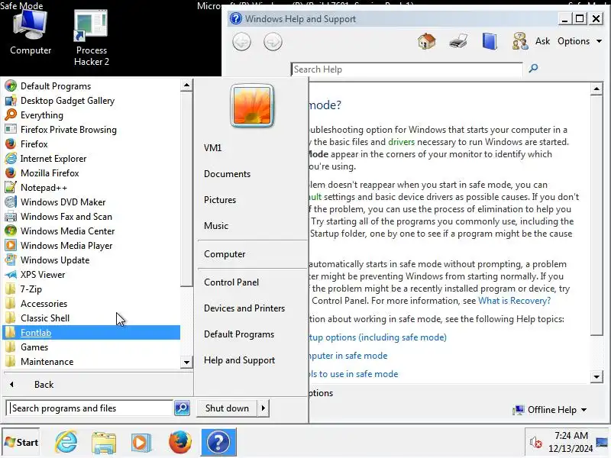Viewport: 611px width, 458px height.
Task: Open Pictures from Start menu
Action: point(252,200)
